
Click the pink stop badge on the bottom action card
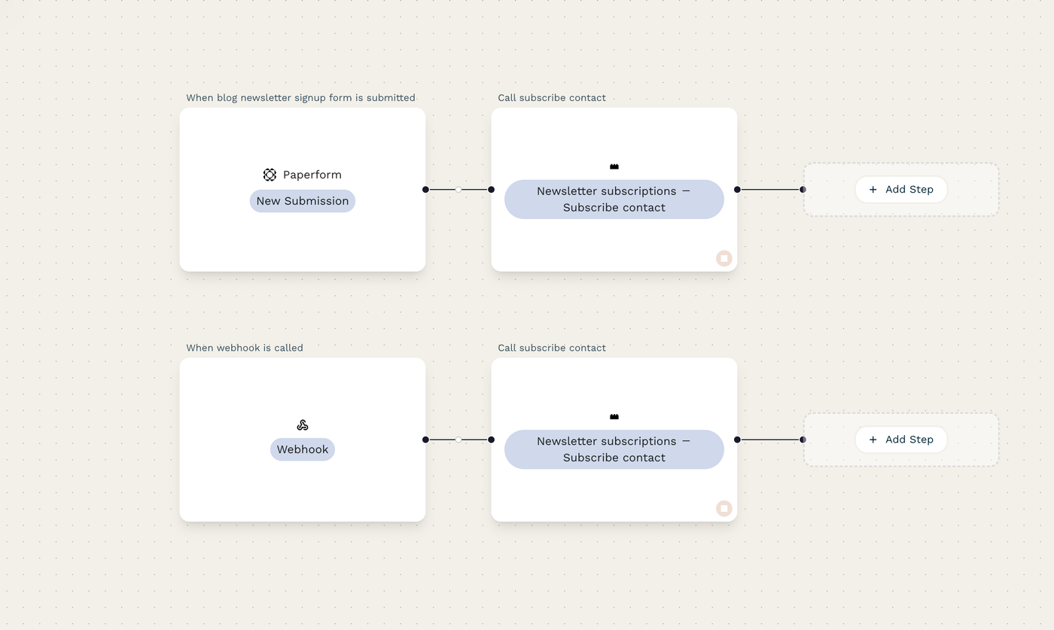tap(723, 508)
